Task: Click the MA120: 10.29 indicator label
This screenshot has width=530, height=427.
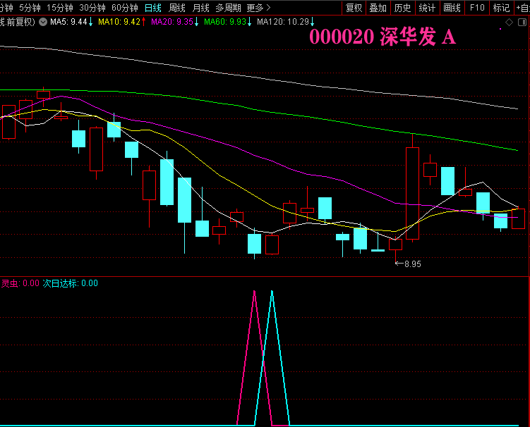Action: (286, 22)
